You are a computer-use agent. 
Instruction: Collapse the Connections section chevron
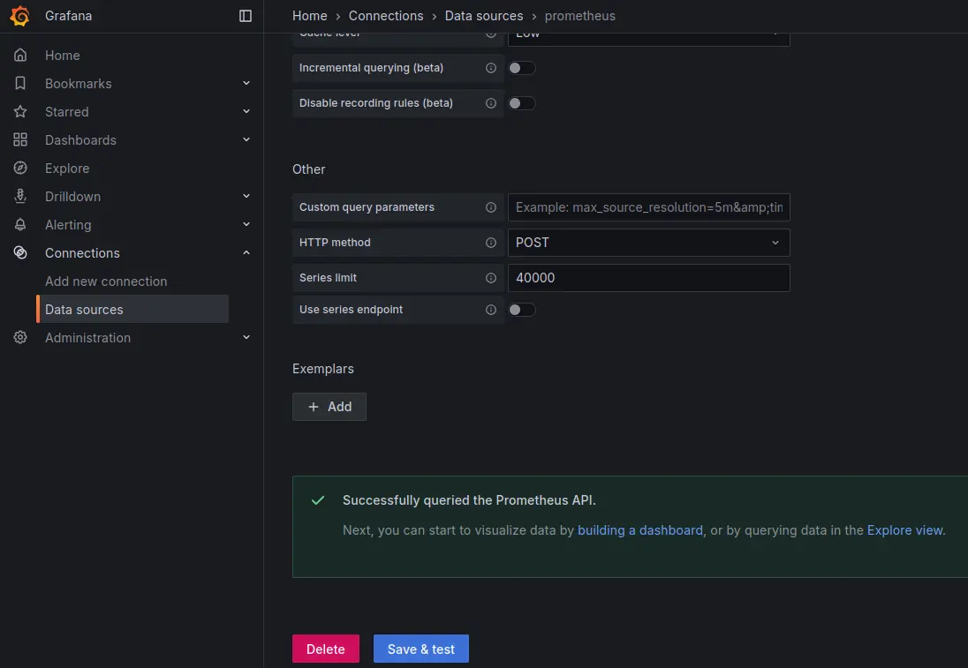click(x=246, y=252)
